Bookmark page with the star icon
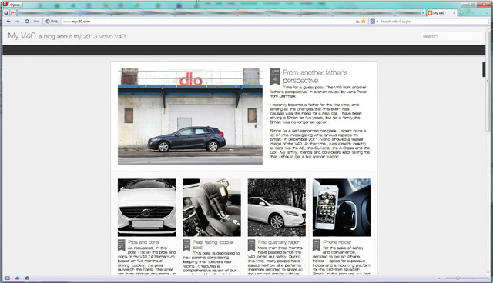Screen dimensions: 493x283 pyautogui.click(x=363, y=22)
